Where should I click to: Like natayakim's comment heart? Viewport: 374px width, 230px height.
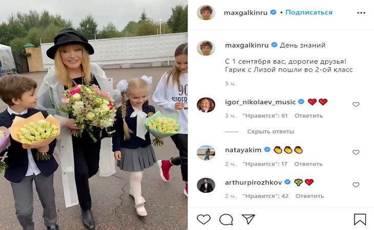(x=356, y=152)
